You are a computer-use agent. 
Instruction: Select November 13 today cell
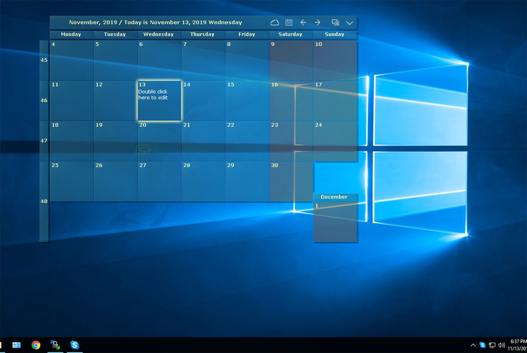(x=159, y=101)
